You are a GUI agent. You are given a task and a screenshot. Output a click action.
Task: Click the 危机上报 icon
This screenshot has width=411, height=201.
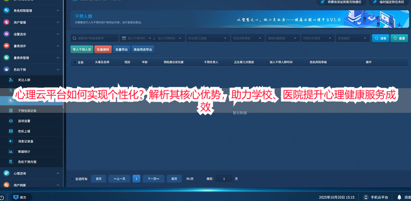tap(11, 131)
